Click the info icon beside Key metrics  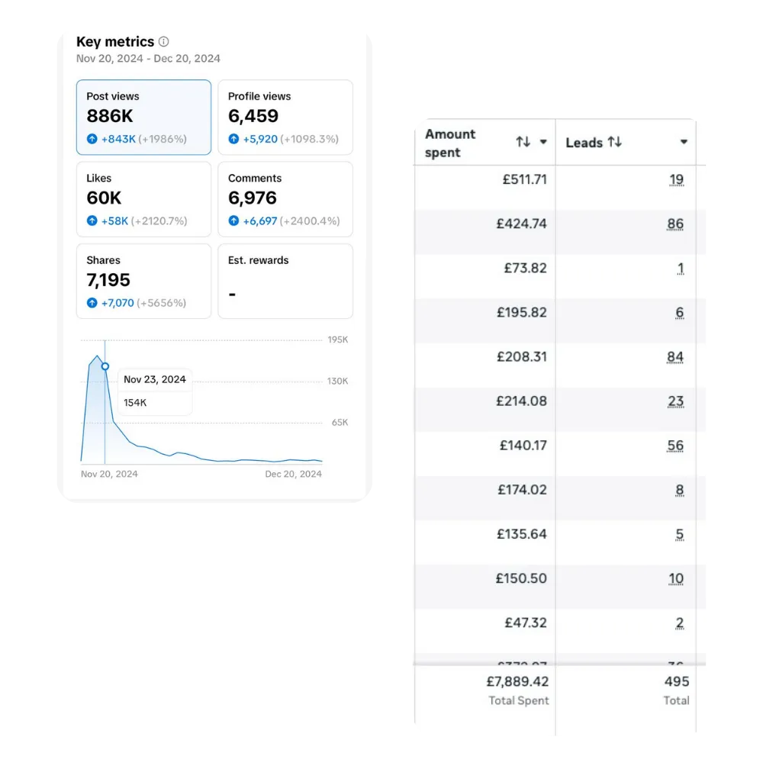[x=164, y=42]
